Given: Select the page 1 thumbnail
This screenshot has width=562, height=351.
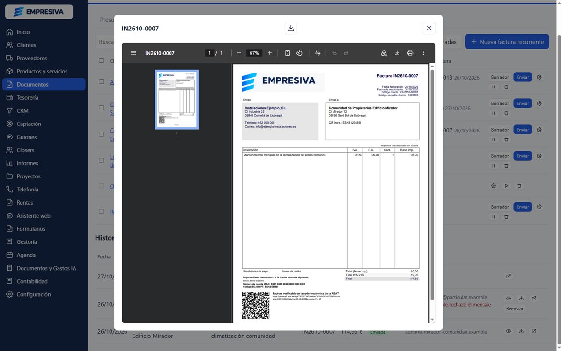Looking at the screenshot, I should [177, 99].
